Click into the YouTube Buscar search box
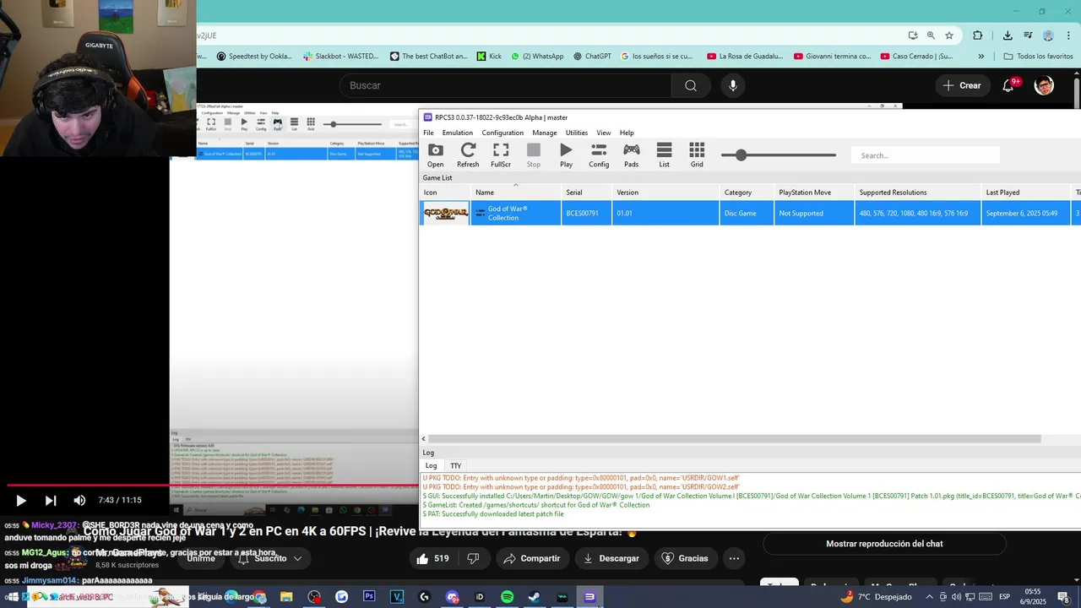This screenshot has height=608, width=1081. point(507,85)
